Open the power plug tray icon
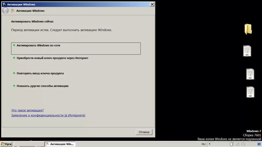This screenshot has height=147, width=262. (x=232, y=144)
